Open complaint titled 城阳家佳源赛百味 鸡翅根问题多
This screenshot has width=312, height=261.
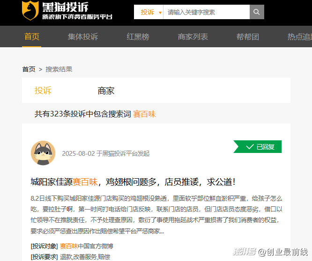133,181
